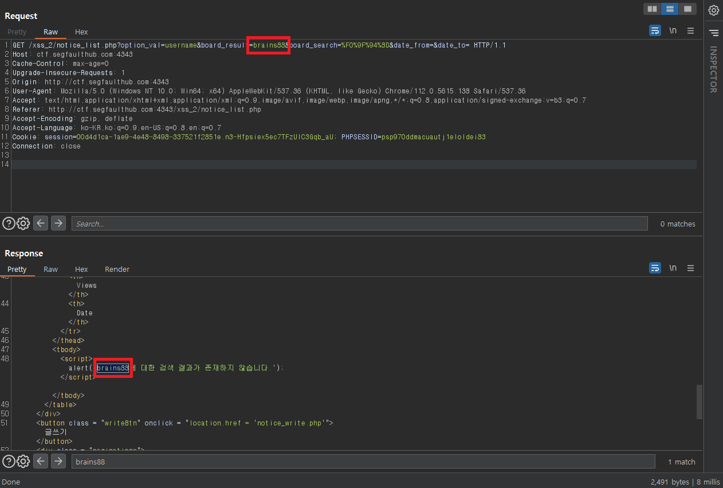Click the Host header line
Viewport: 723px width, 488px height.
pyautogui.click(x=73, y=54)
